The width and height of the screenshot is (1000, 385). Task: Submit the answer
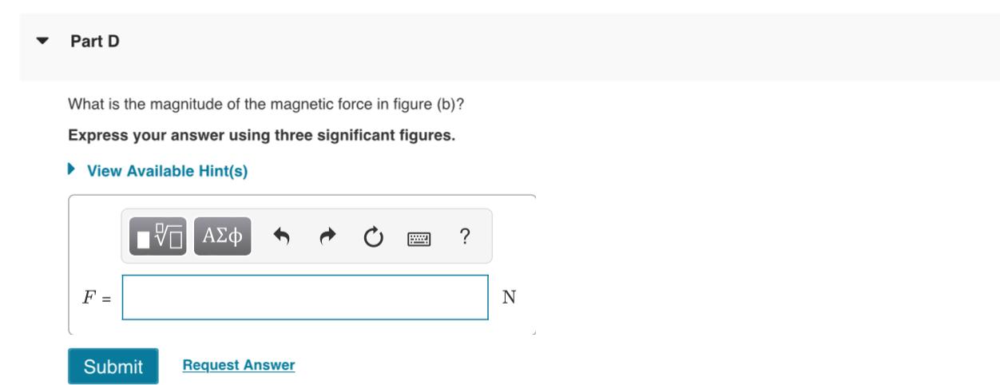[x=113, y=366]
